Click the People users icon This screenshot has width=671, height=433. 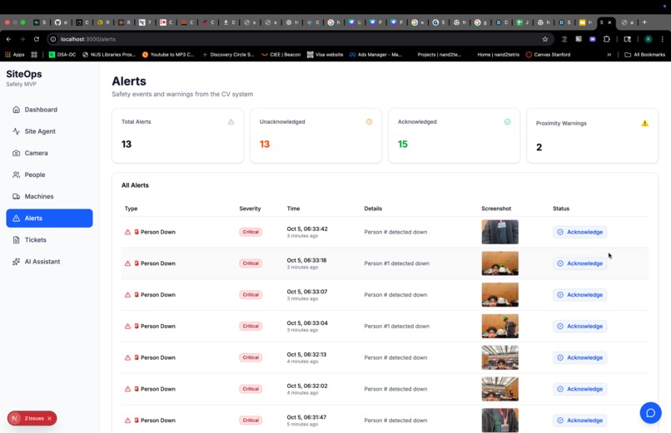point(17,175)
